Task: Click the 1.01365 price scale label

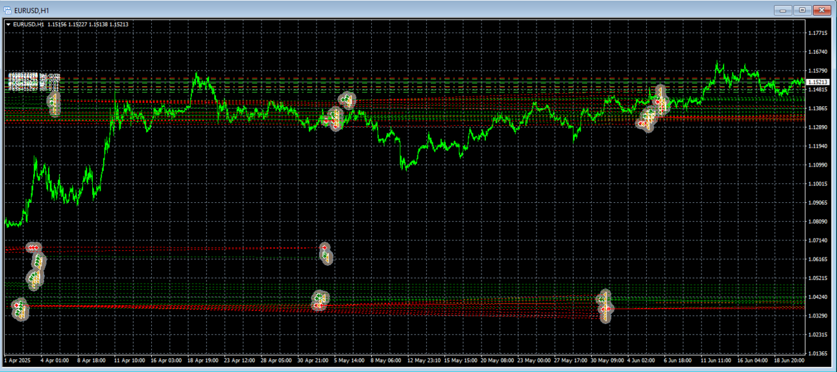Action: tap(819, 354)
